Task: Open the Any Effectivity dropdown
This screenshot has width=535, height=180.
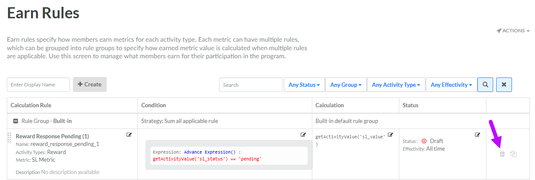Action: tap(451, 85)
